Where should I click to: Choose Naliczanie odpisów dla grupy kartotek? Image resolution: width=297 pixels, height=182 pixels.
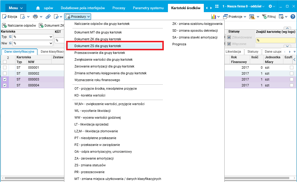tap(102, 24)
